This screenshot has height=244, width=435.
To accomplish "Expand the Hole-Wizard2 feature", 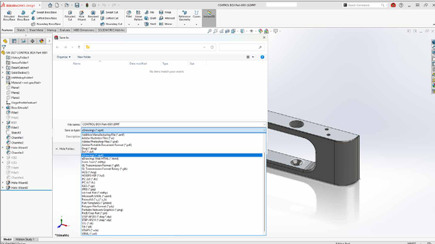I will click(x=3, y=183).
